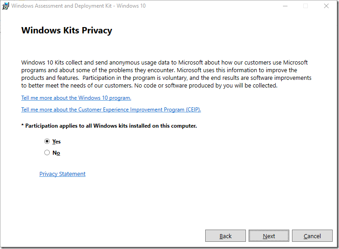The width and height of the screenshot is (339, 249).
Task: Click the installer icon in the title bar
Action: click(6, 6)
